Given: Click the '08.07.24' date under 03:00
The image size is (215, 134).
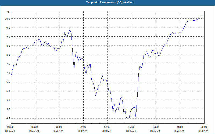Looking at the screenshot, I should coord(34,131).
